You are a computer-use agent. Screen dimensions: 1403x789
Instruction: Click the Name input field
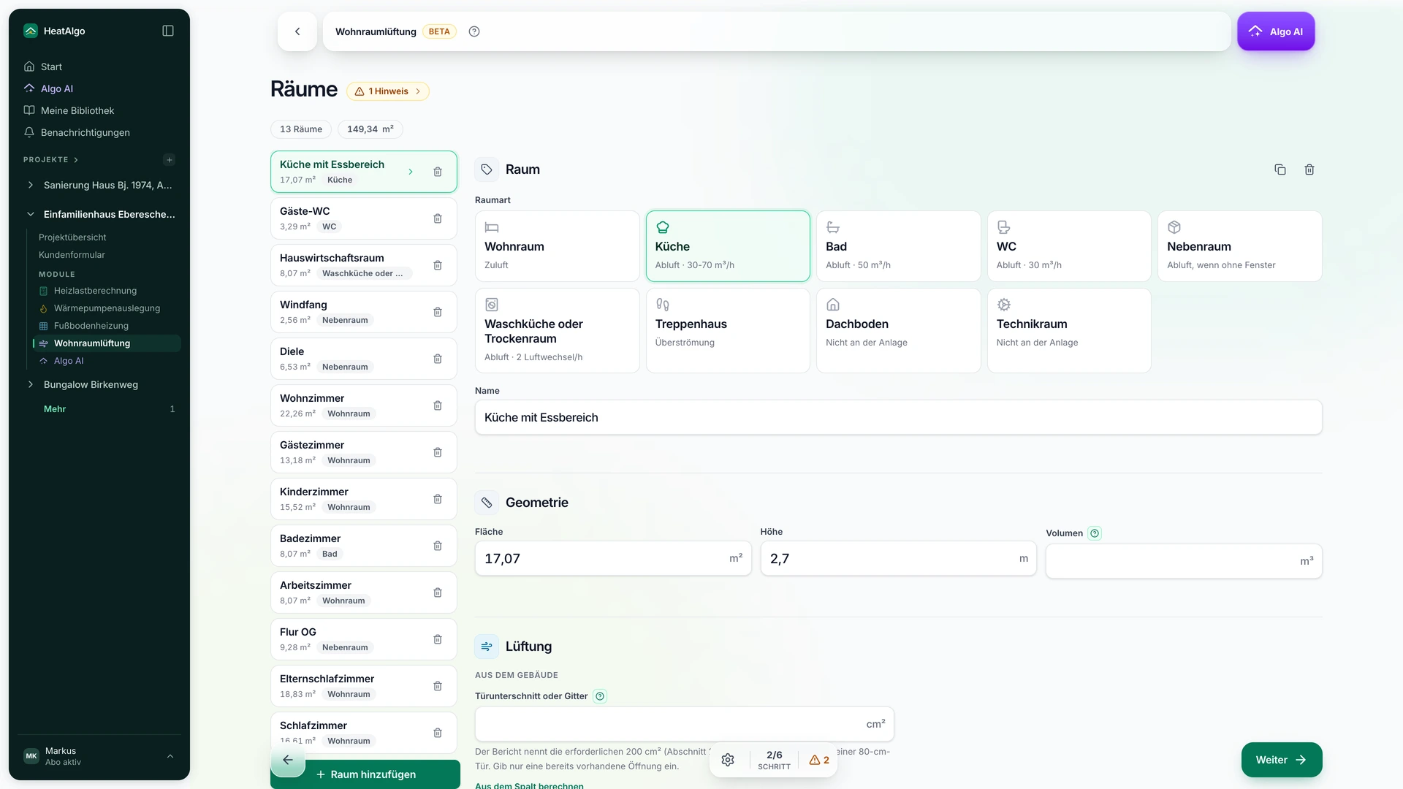(898, 417)
